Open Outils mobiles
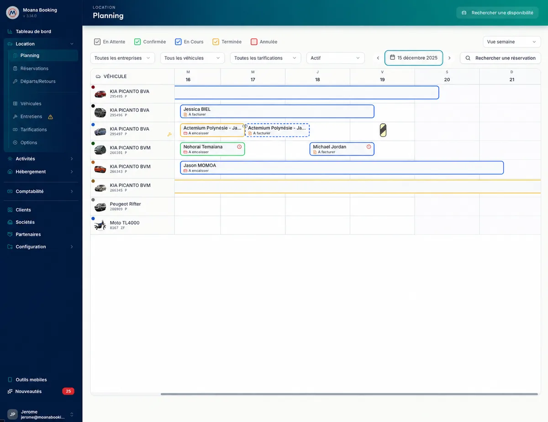The image size is (548, 422). [31, 380]
